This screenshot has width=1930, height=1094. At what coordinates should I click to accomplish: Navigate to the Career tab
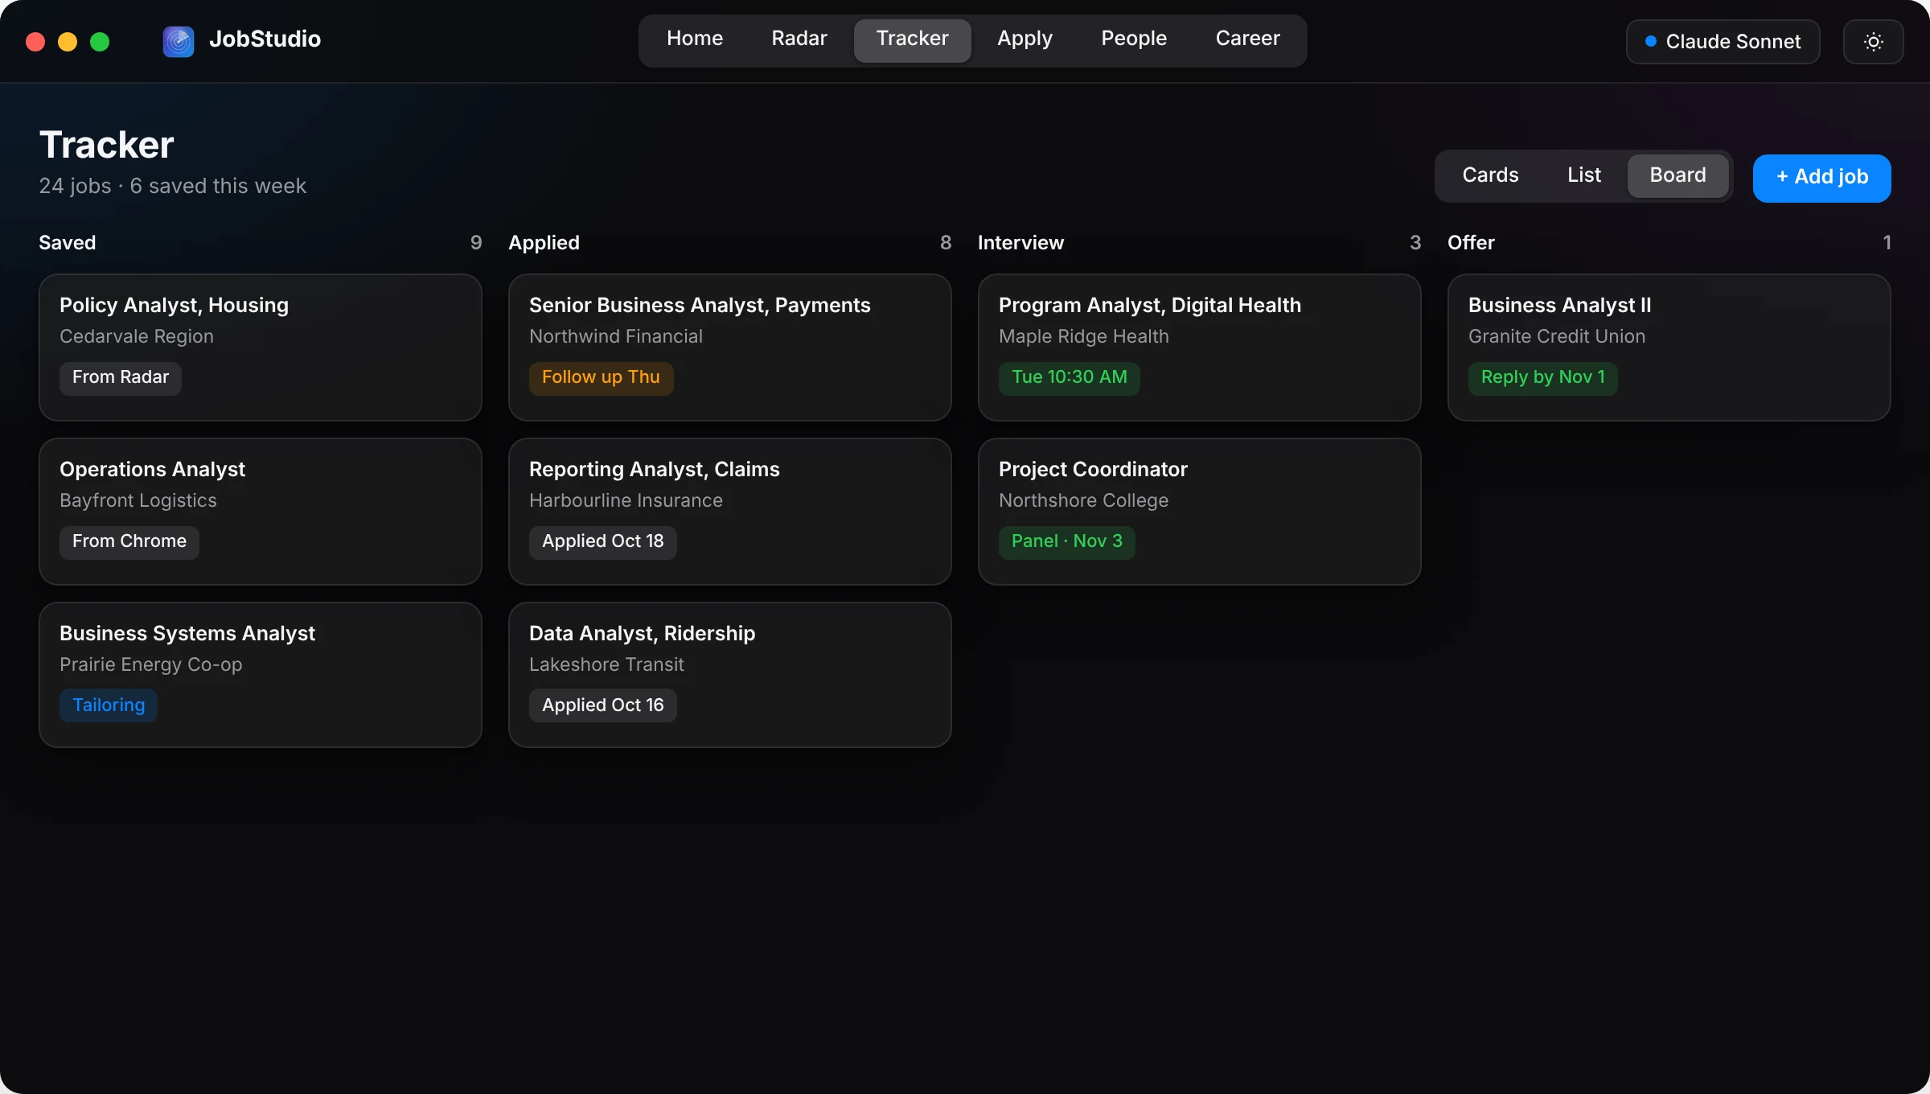(1247, 39)
